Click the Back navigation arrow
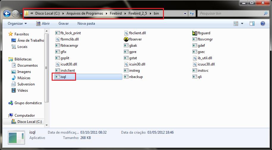The width and height of the screenshot is (272, 150). click(7, 13)
